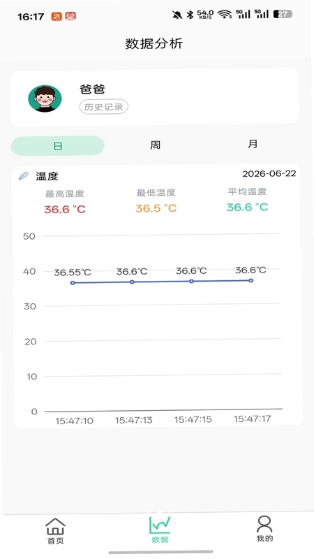Click the thermometer icon beside 温度

click(x=24, y=176)
